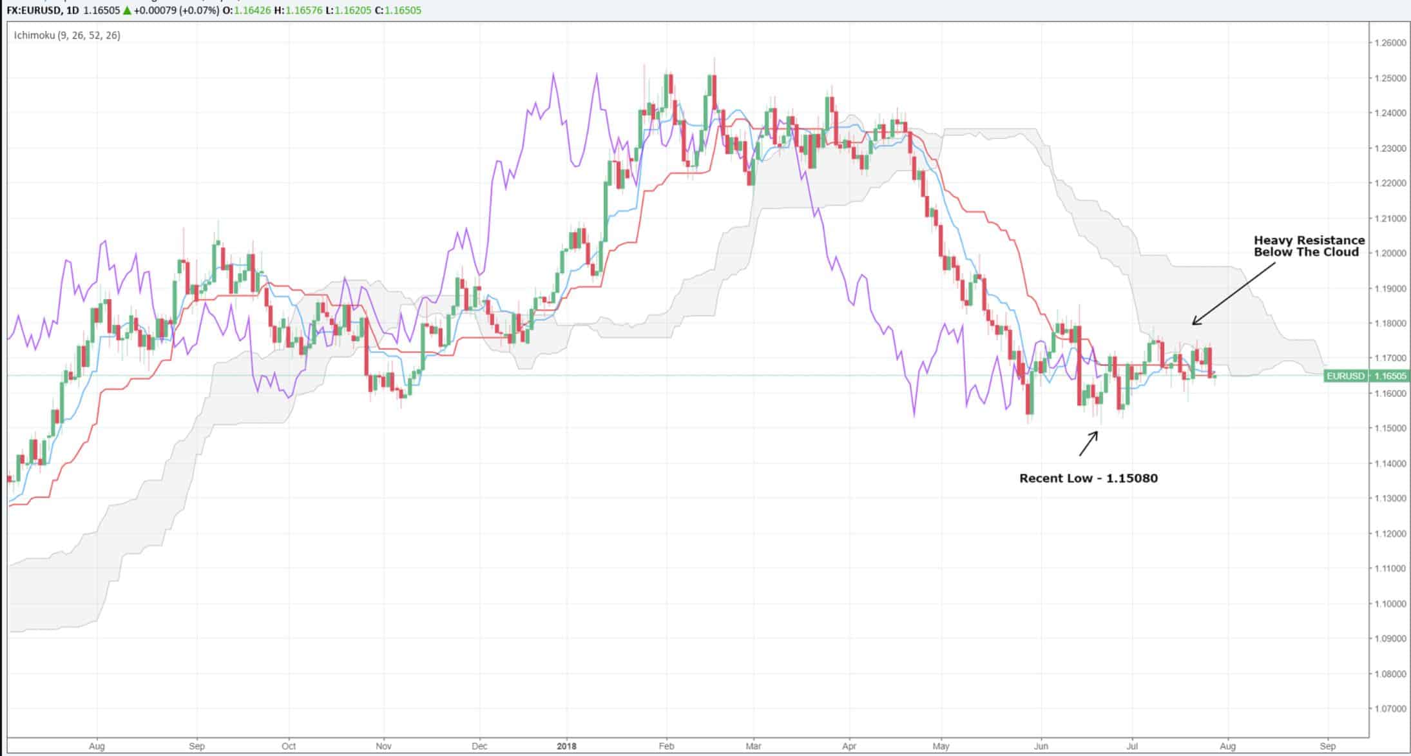
Task: Click the green up-triangle change icon in header
Action: click(128, 10)
